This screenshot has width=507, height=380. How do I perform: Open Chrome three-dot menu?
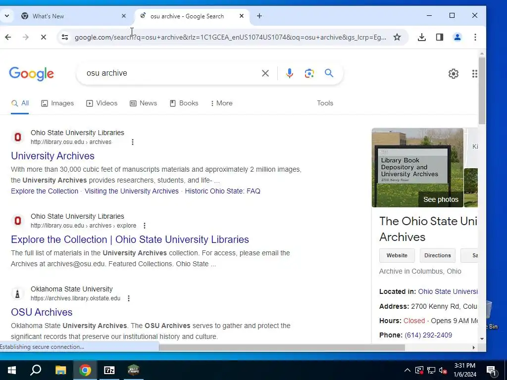point(475,37)
